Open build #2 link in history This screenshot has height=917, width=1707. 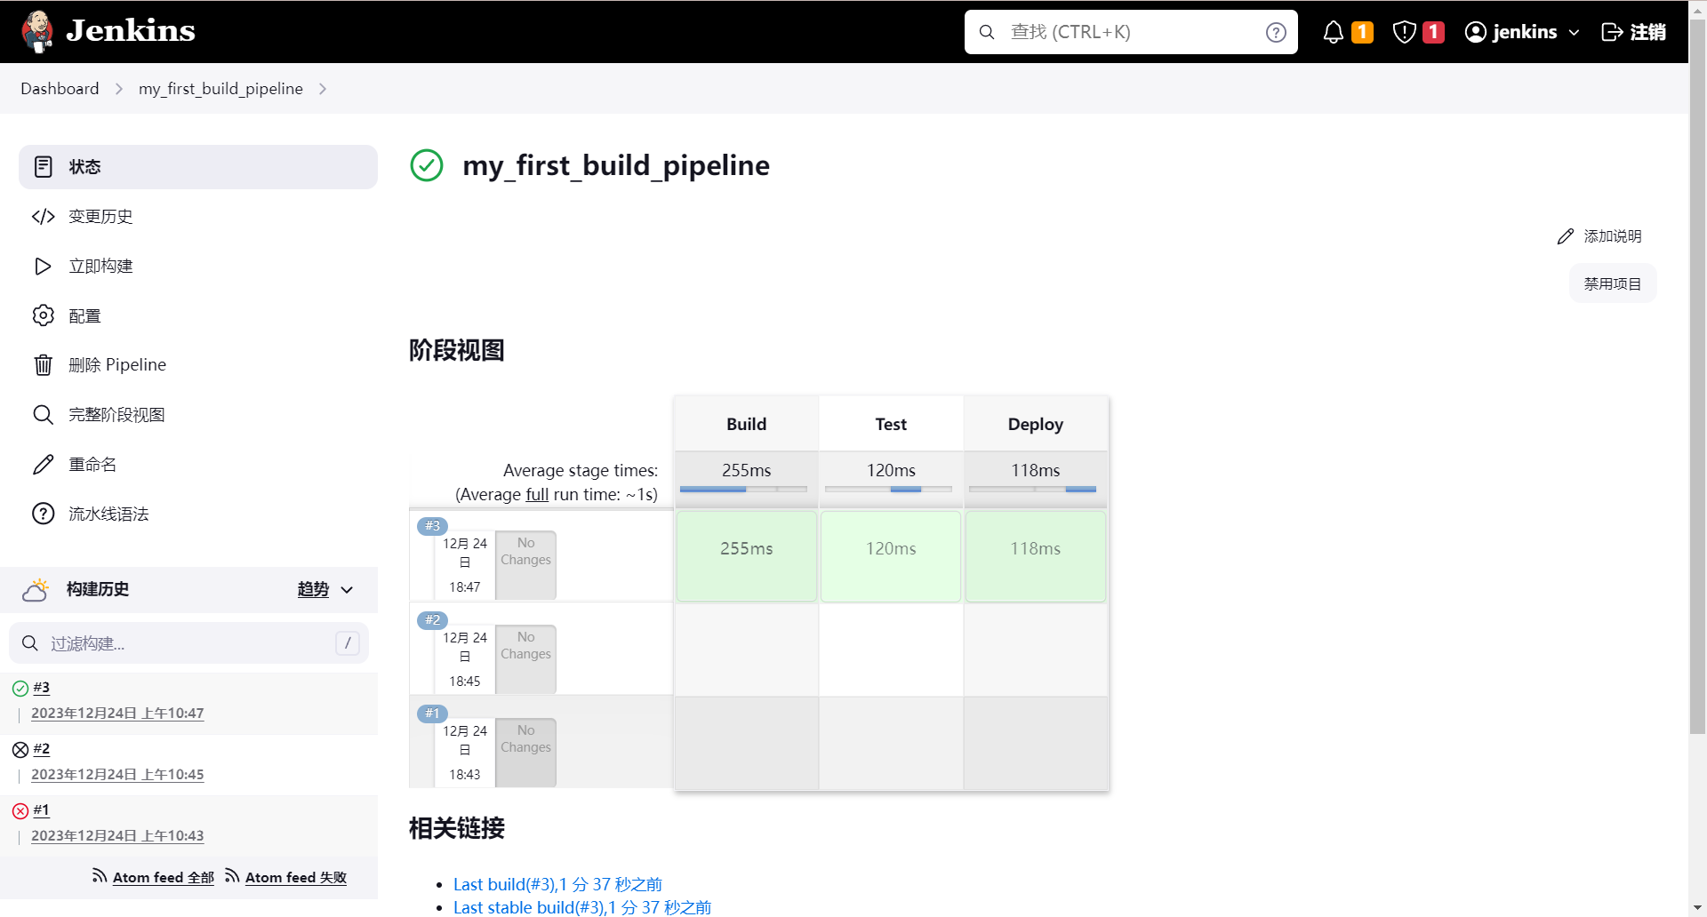click(x=42, y=749)
